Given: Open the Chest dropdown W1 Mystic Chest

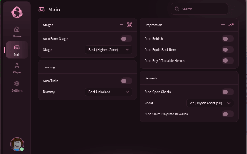Looking at the screenshot, I should 210,103.
